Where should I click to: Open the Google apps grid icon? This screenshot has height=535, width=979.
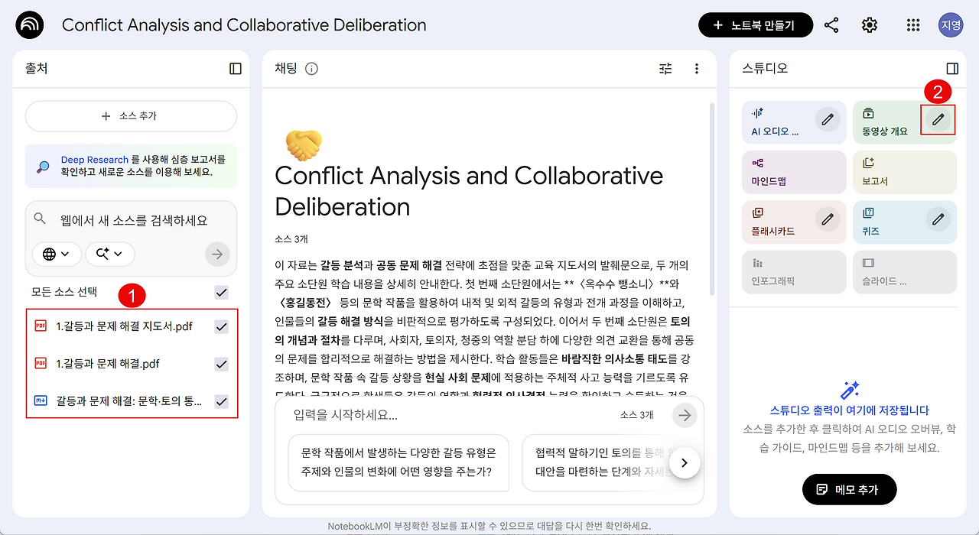pos(912,25)
